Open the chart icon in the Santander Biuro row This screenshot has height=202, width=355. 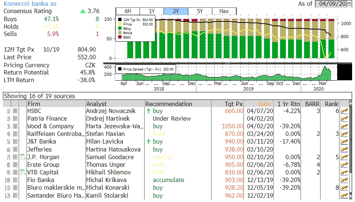click(344, 195)
